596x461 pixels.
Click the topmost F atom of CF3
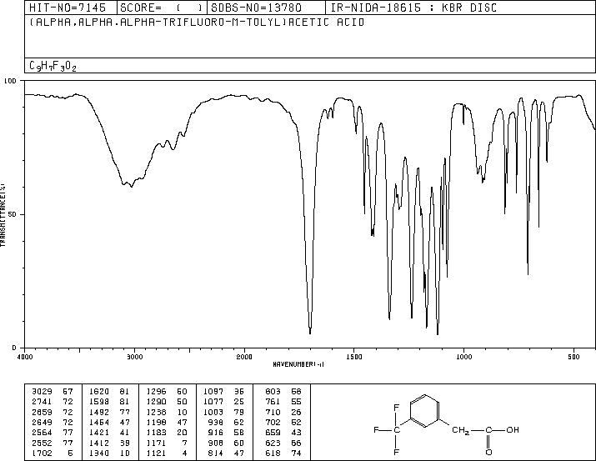[x=397, y=408]
